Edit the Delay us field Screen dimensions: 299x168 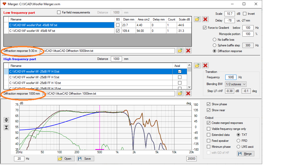tap(230, 20)
